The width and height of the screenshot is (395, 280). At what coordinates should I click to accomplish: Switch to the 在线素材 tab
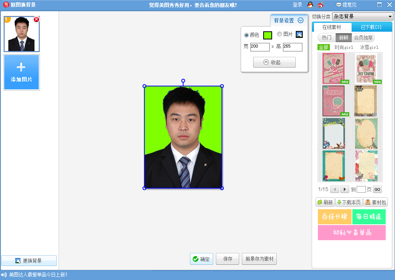[331, 27]
